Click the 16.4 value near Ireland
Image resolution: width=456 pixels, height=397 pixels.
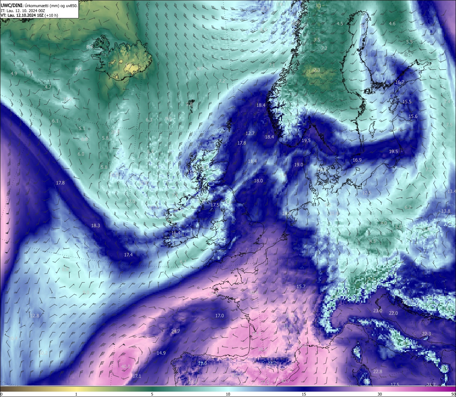(176, 233)
